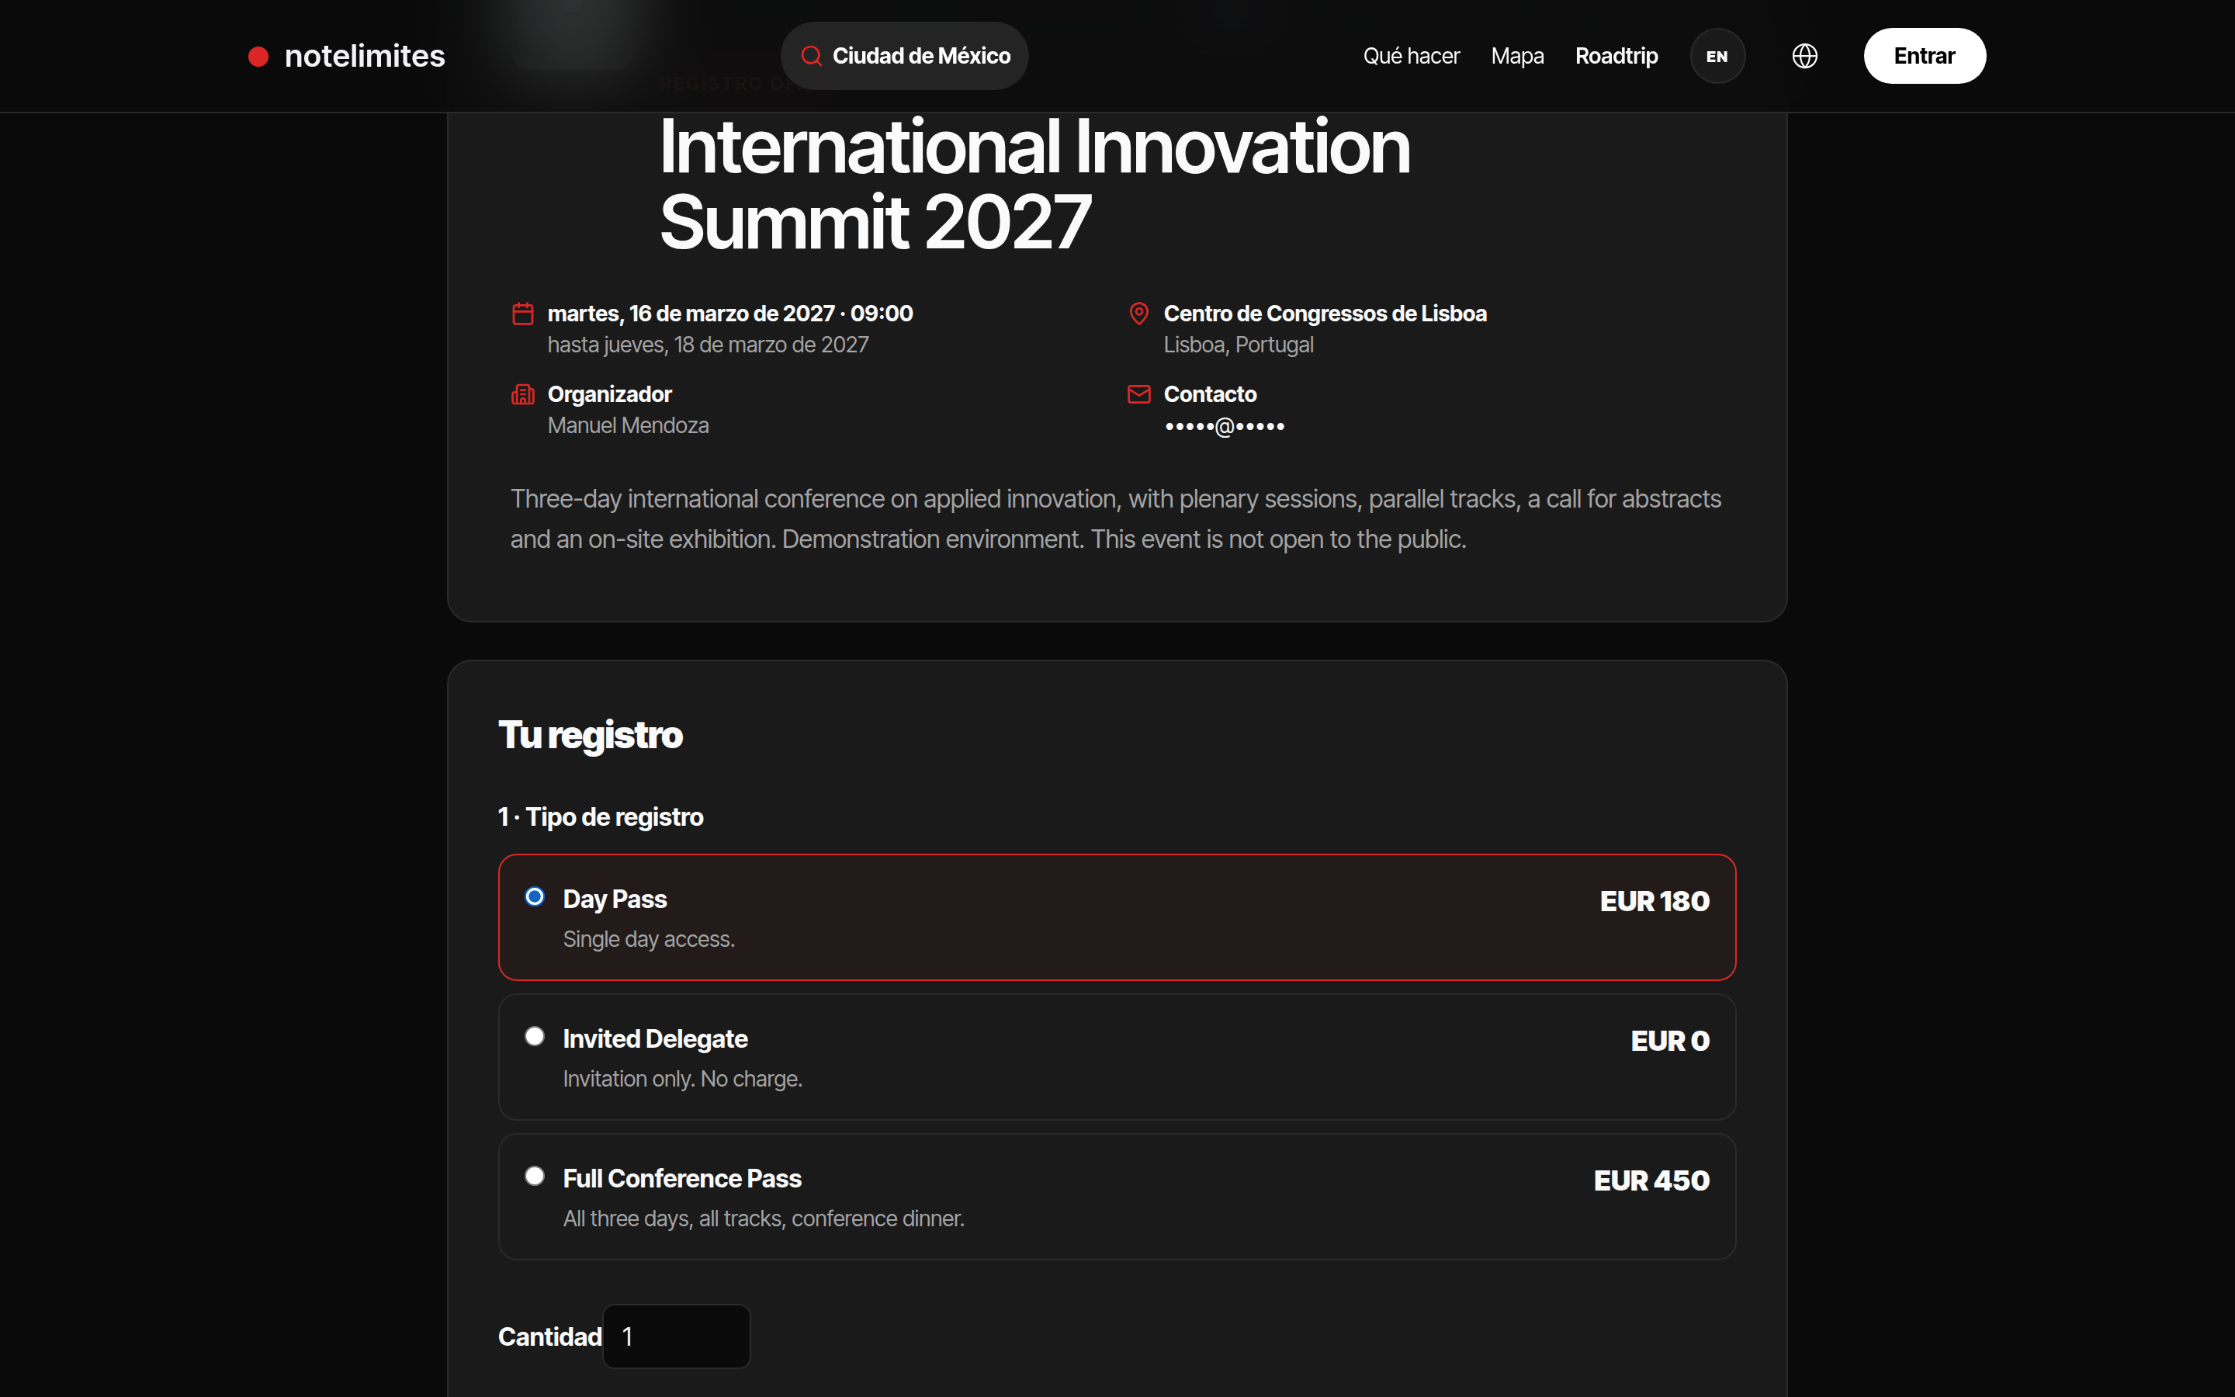Screen dimensions: 2235x1397
Task: Open the globe language selector
Action: [x=1804, y=57]
